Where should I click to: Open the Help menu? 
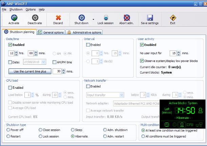click(42, 9)
